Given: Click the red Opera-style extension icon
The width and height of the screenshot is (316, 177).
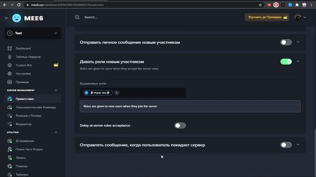Looking at the screenshot, I should pyautogui.click(x=276, y=5).
